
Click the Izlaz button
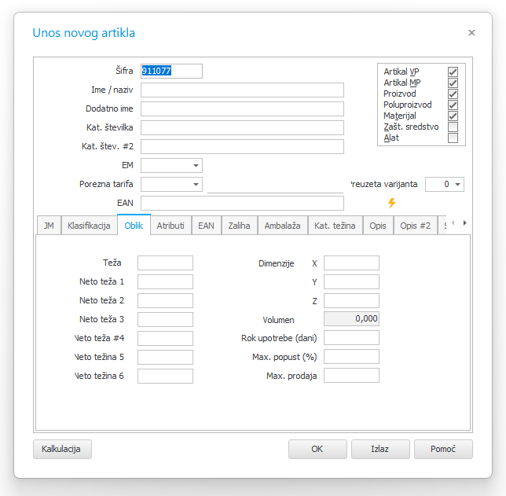(380, 449)
